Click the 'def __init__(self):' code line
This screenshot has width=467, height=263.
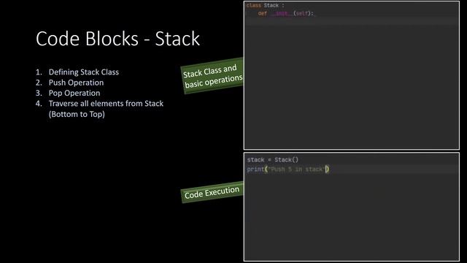285,13
